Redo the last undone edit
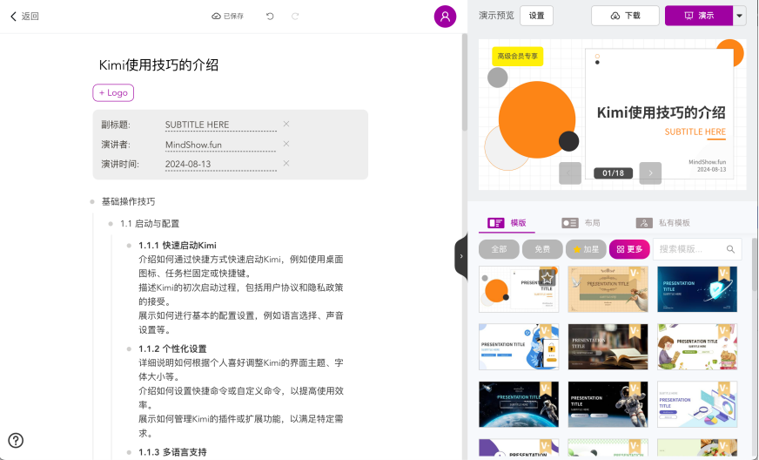The width and height of the screenshot is (759, 460). (x=295, y=17)
